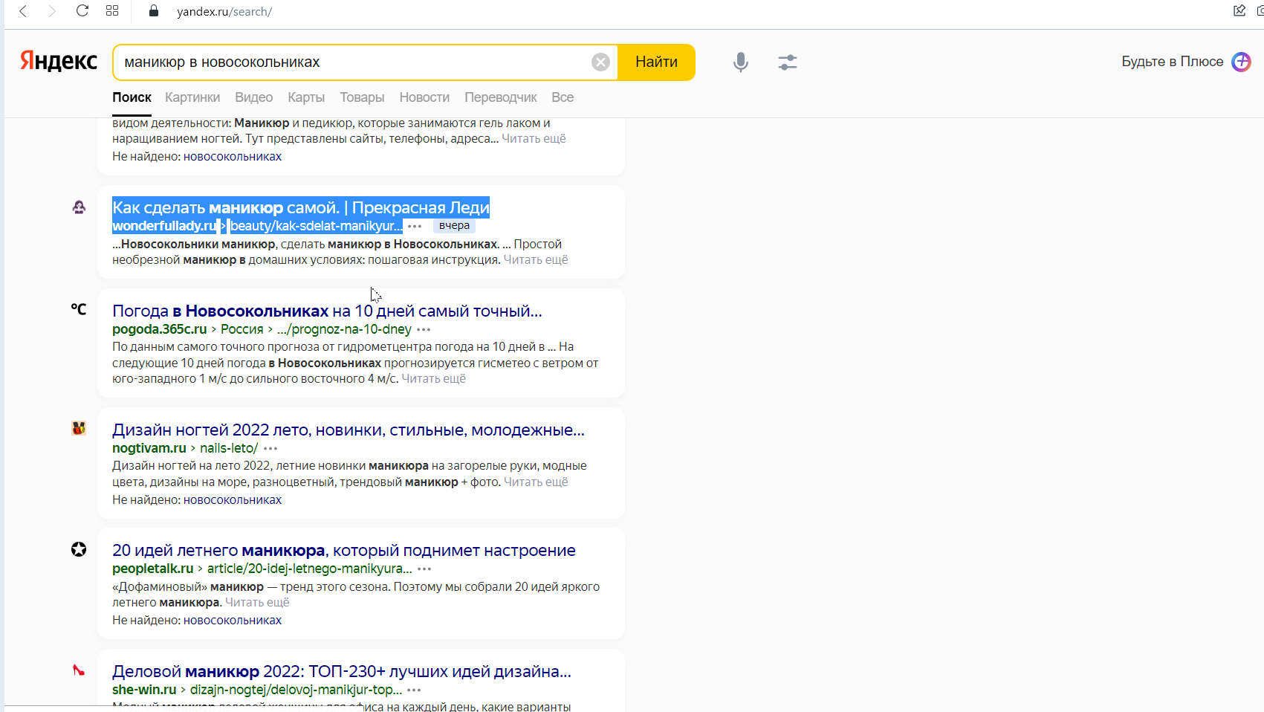This screenshot has height=712, width=1264.
Task: Open 'Деловой маникюр 2022' result
Action: 342,671
